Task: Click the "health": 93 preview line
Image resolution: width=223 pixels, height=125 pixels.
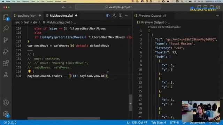Action: pyautogui.click(x=166, y=52)
